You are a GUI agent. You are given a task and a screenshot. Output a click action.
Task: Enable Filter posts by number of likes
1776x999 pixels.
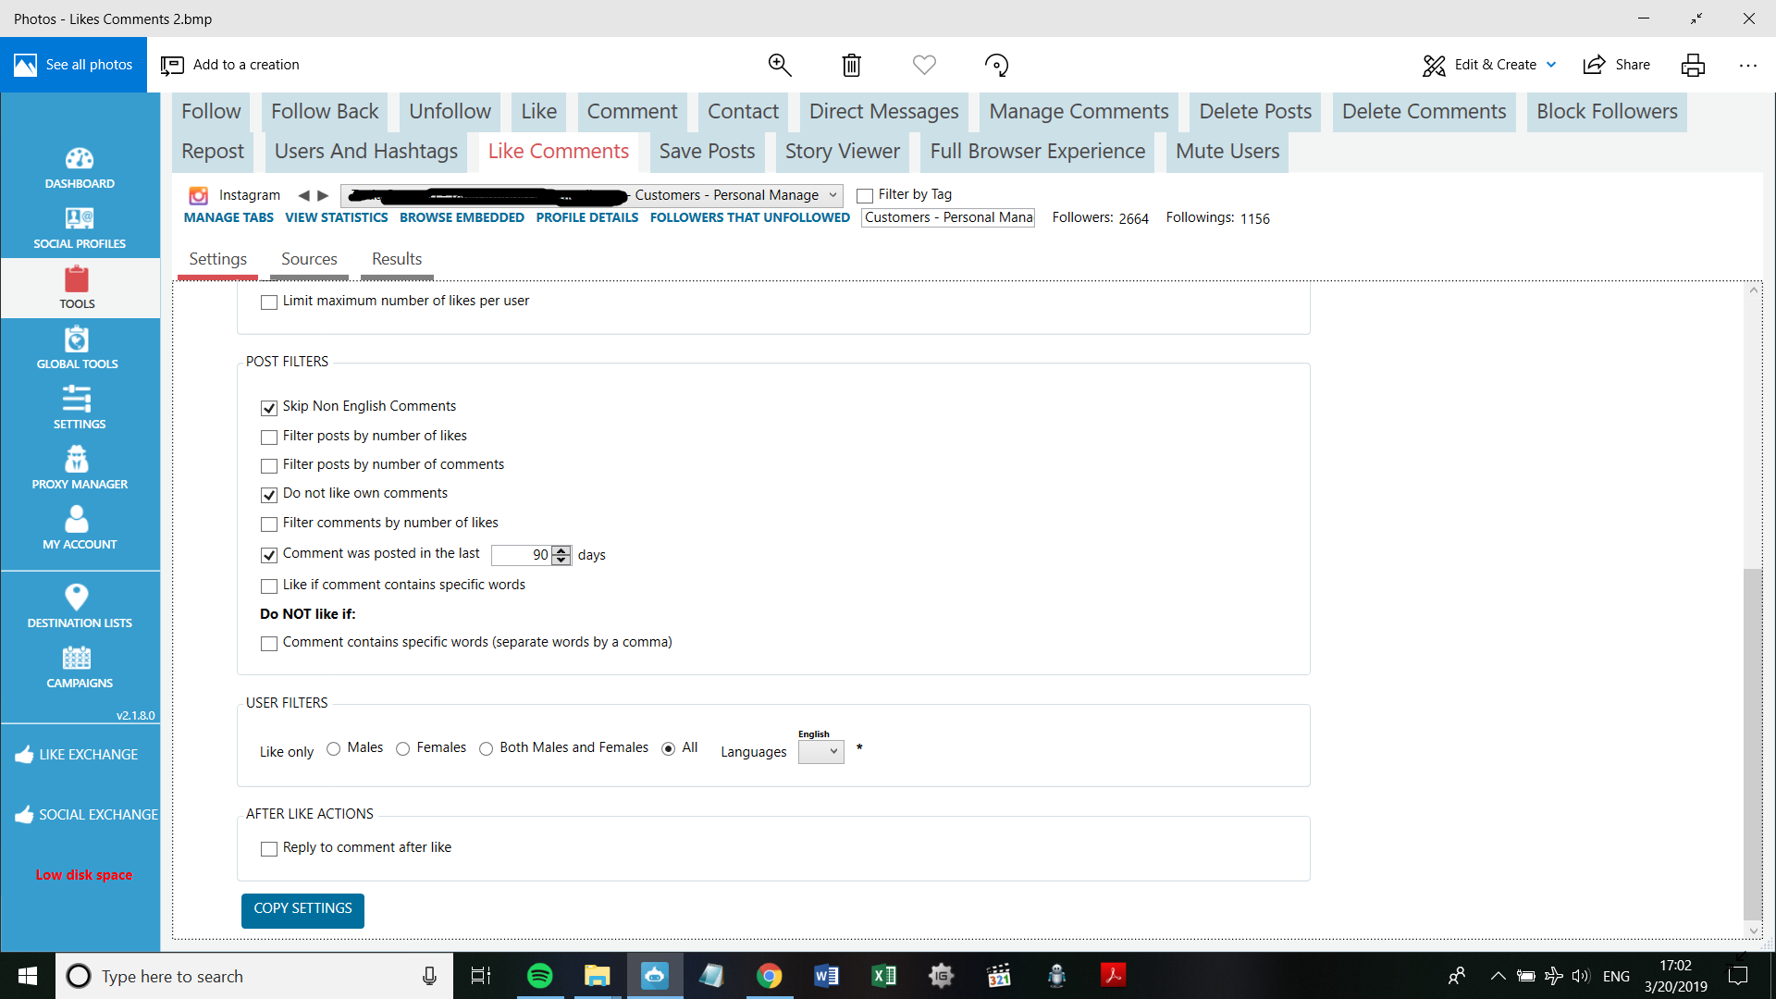pyautogui.click(x=269, y=438)
